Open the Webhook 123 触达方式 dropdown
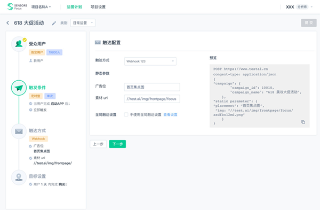 [x=150, y=61]
